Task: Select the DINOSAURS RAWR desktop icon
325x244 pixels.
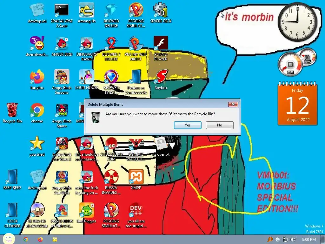Action: pos(87,49)
